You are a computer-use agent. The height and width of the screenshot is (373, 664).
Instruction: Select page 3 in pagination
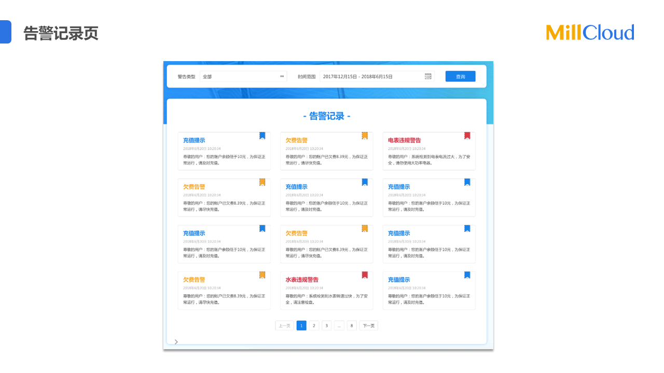click(x=326, y=326)
